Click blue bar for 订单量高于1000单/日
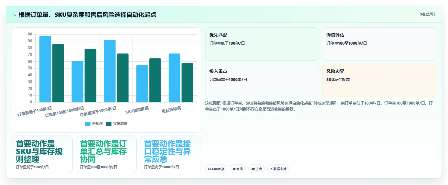The height and width of the screenshot is (185, 448). pyautogui.click(x=110, y=71)
